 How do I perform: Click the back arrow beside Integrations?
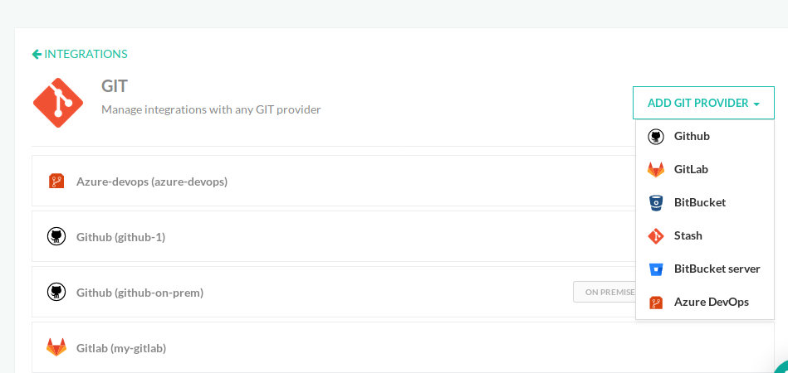[37, 54]
